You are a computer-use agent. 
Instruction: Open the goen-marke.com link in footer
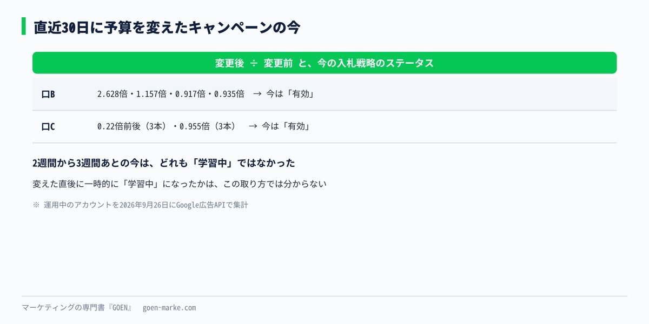pos(169,308)
